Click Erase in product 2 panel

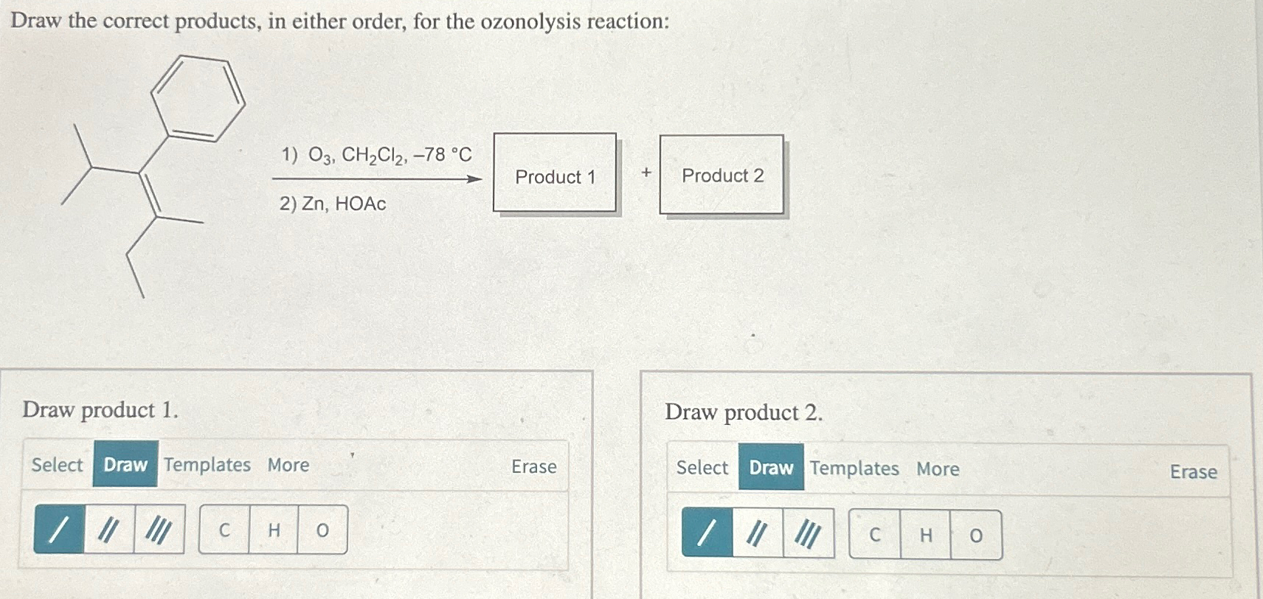click(x=1193, y=472)
